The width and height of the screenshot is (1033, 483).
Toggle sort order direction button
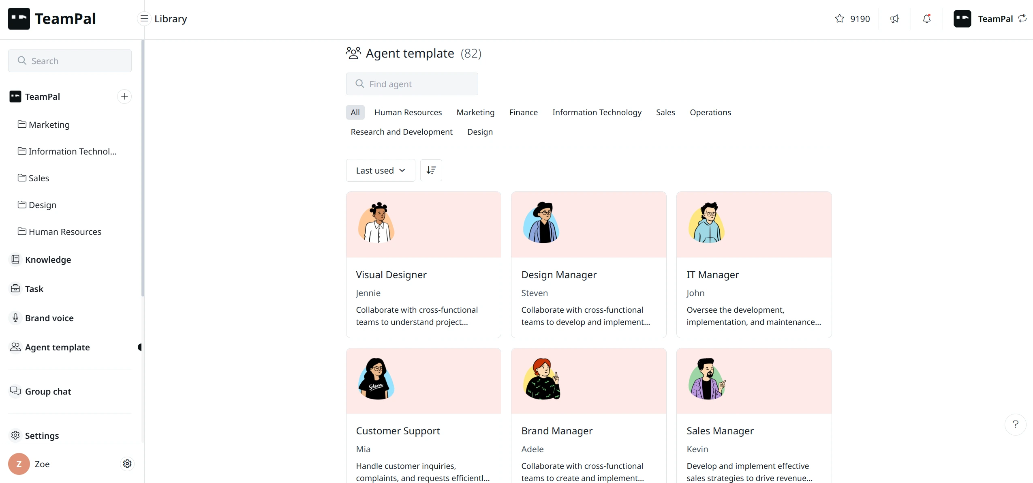point(431,170)
